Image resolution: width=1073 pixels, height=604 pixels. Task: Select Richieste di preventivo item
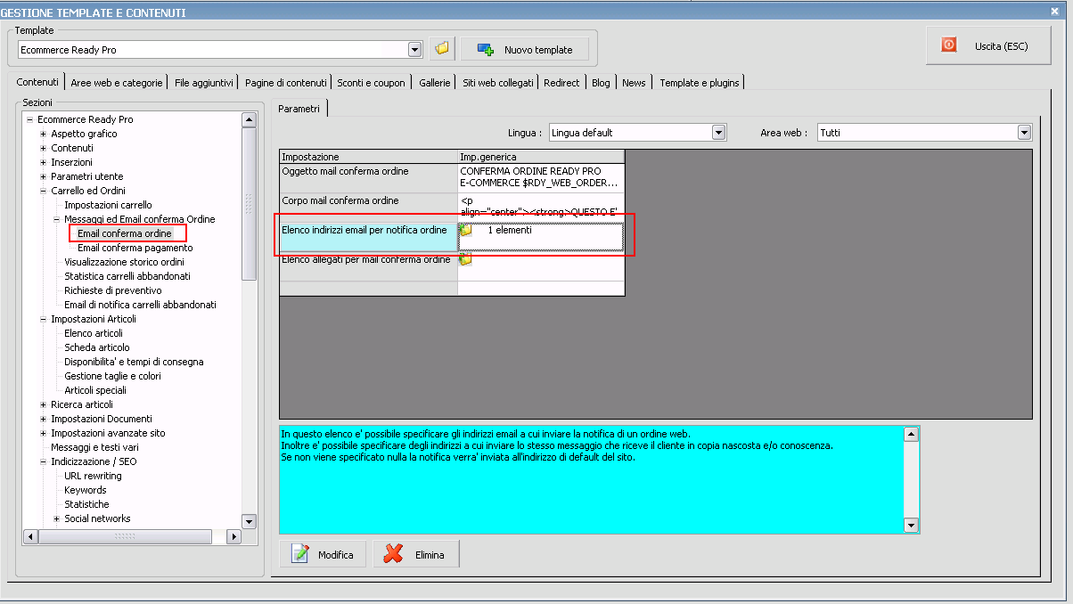113,290
